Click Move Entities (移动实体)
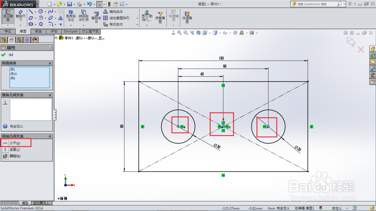This screenshot has width=376, height=211. click(x=113, y=24)
